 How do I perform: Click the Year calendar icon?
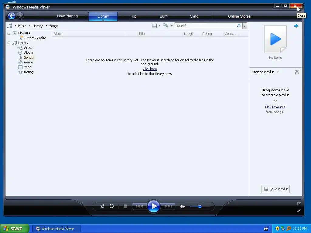click(x=20, y=67)
